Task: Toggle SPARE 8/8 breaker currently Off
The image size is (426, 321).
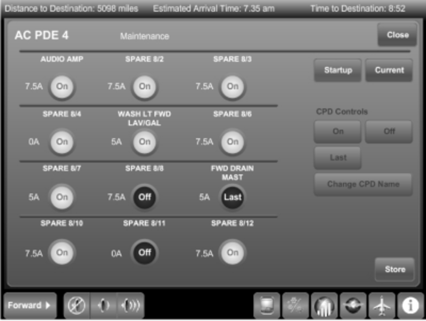Action: tap(145, 197)
